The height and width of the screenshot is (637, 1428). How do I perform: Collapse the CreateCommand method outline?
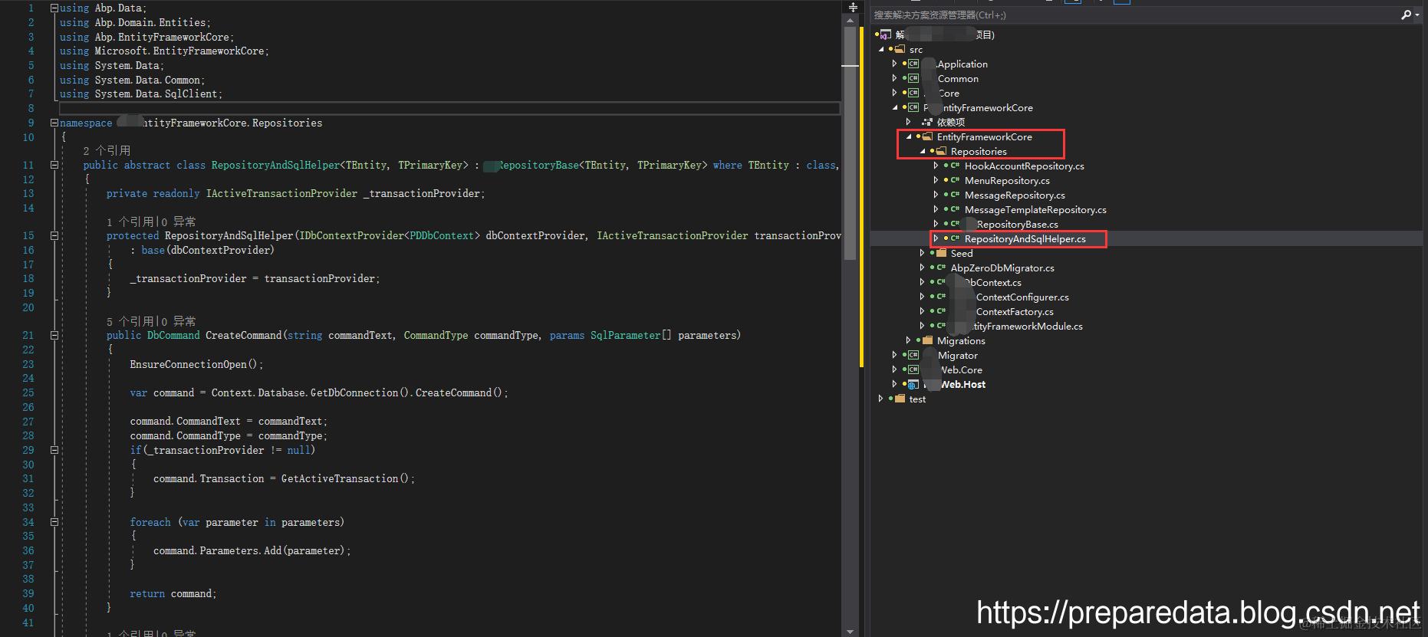point(54,335)
